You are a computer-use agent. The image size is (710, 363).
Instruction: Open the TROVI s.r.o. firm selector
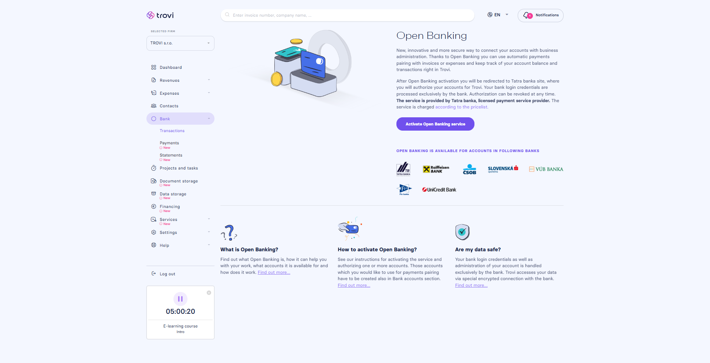pos(180,43)
